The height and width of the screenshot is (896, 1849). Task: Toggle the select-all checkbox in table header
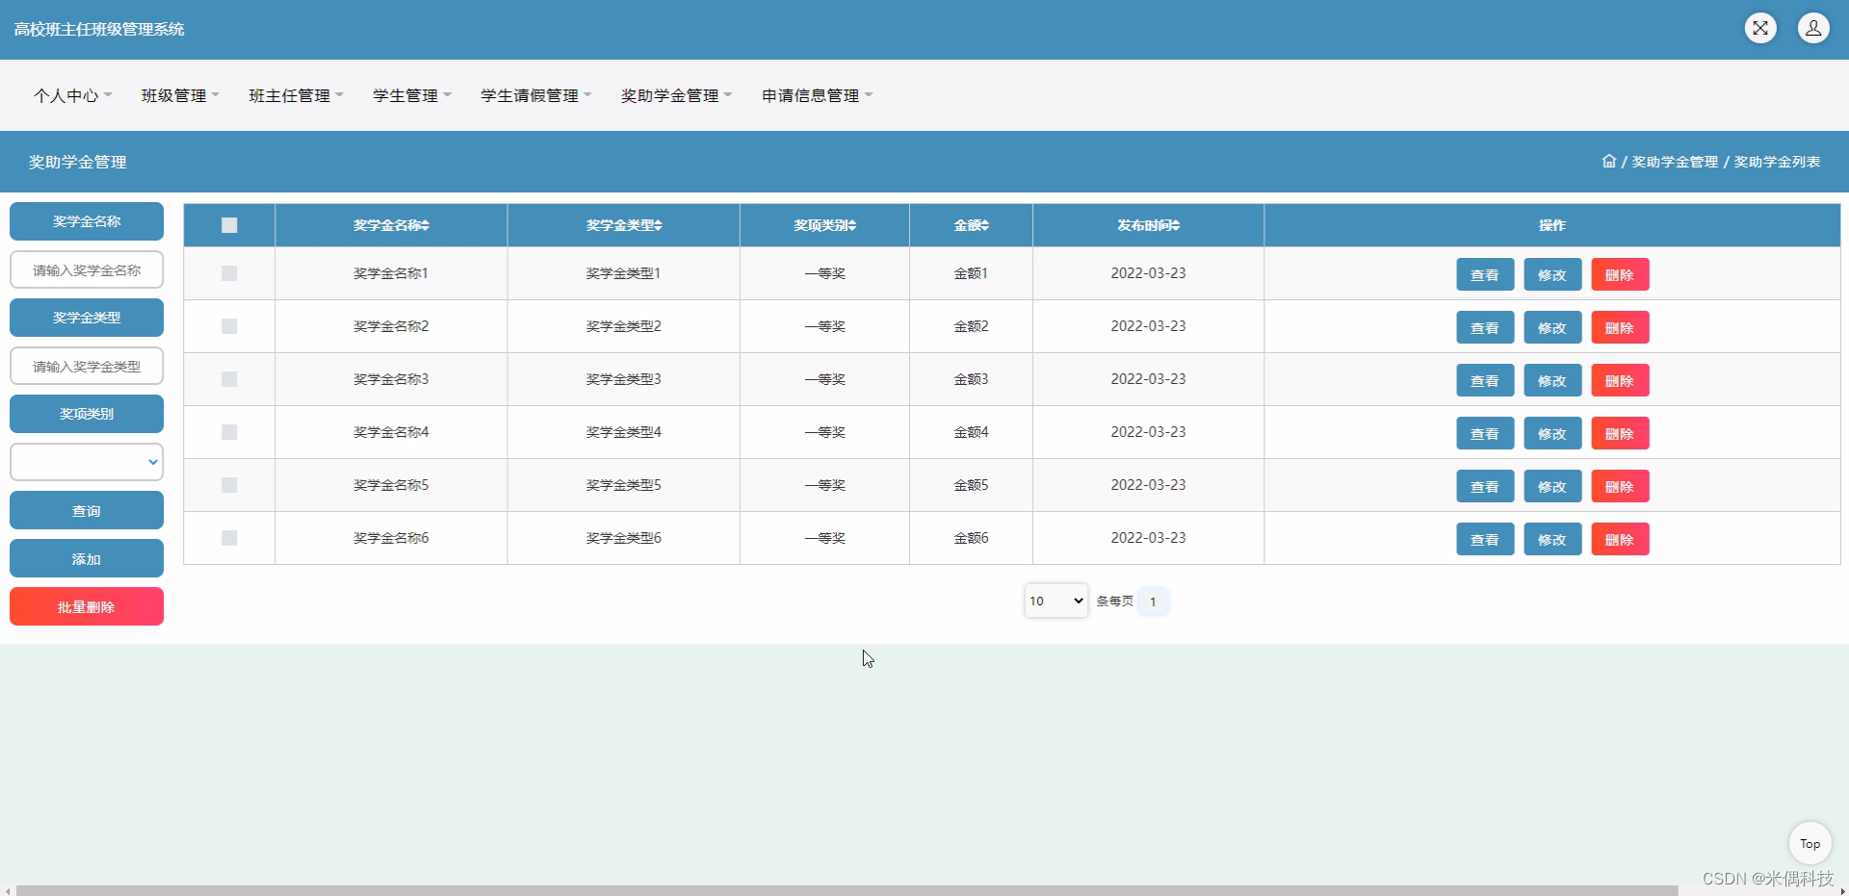(x=228, y=224)
